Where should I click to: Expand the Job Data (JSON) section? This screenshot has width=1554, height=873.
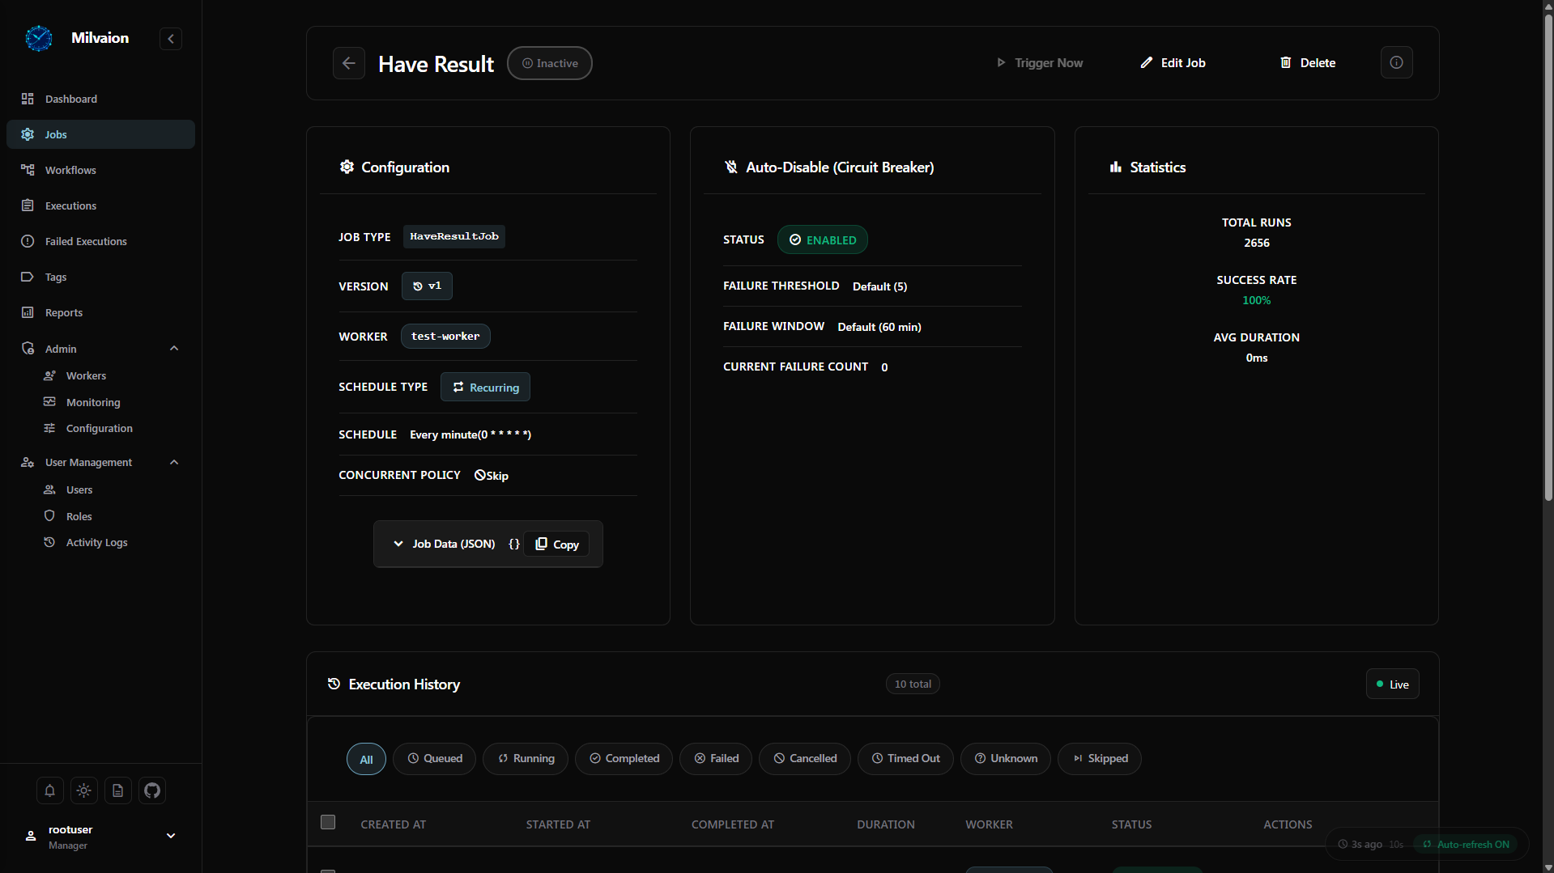[445, 544]
